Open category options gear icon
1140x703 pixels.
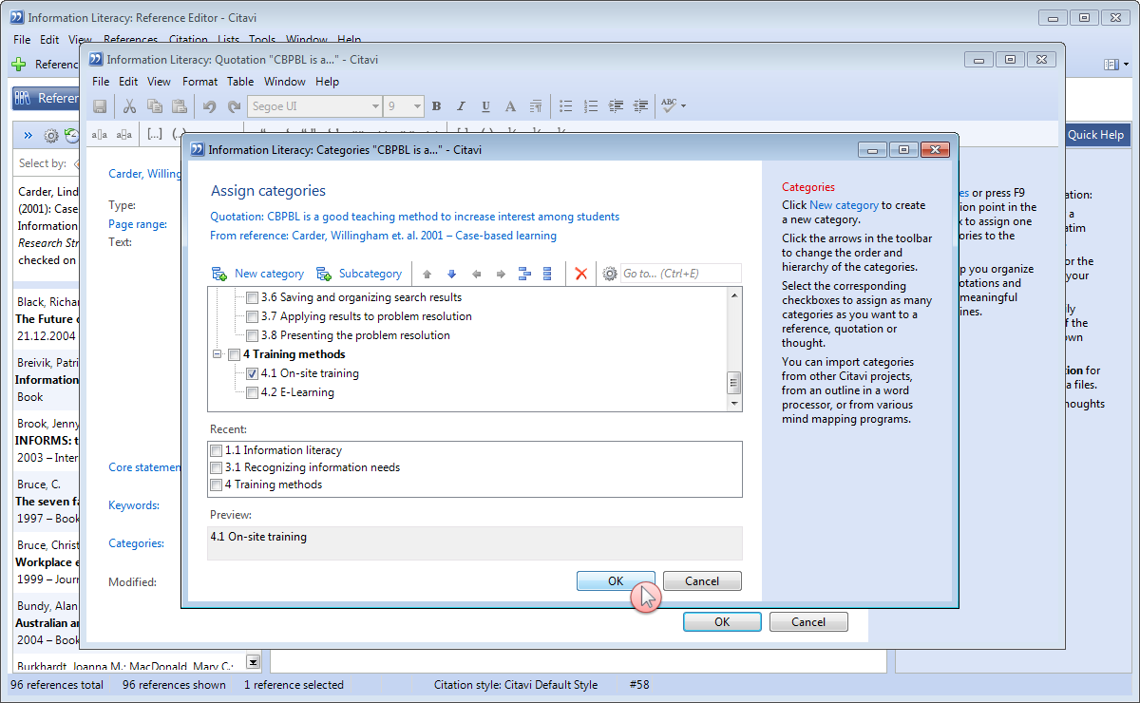click(x=610, y=274)
